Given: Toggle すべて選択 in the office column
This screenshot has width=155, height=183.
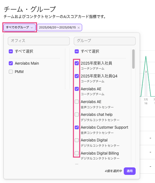Looking at the screenshot, I should pos(11,51).
